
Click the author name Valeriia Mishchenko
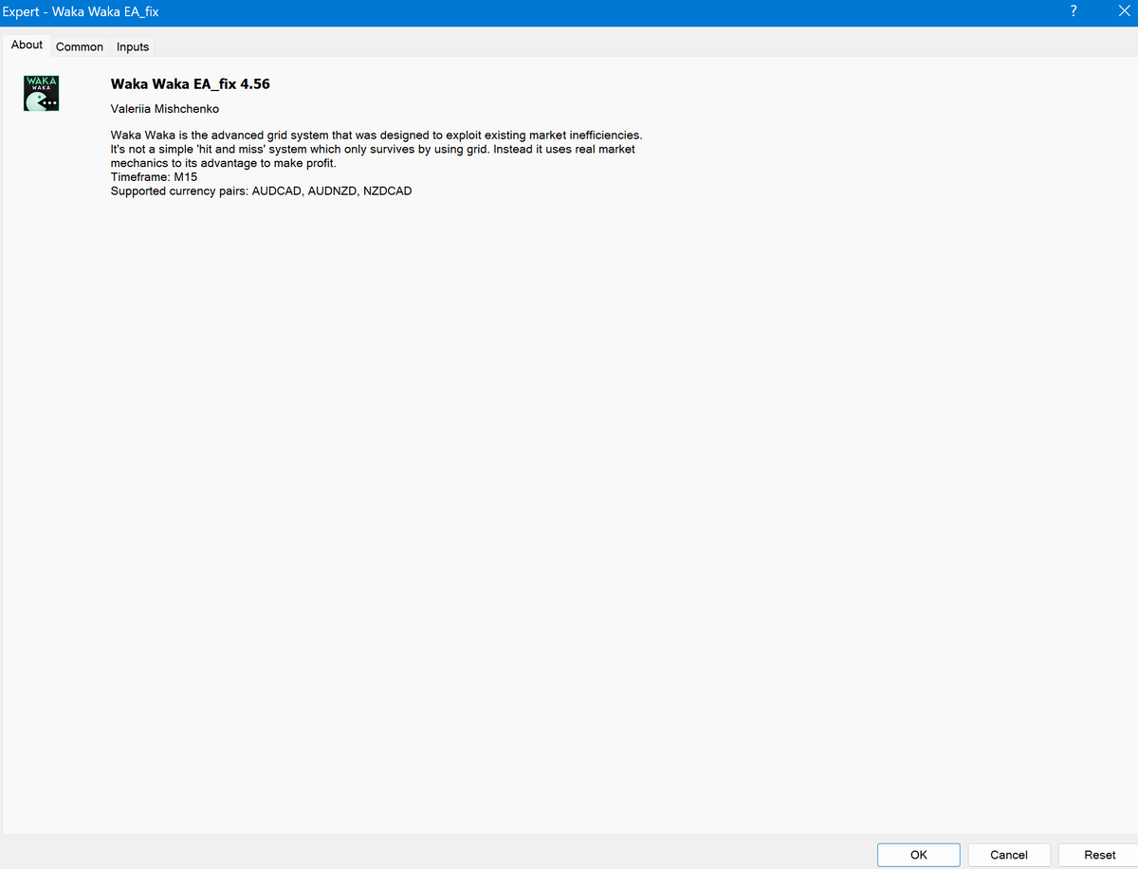pos(165,109)
